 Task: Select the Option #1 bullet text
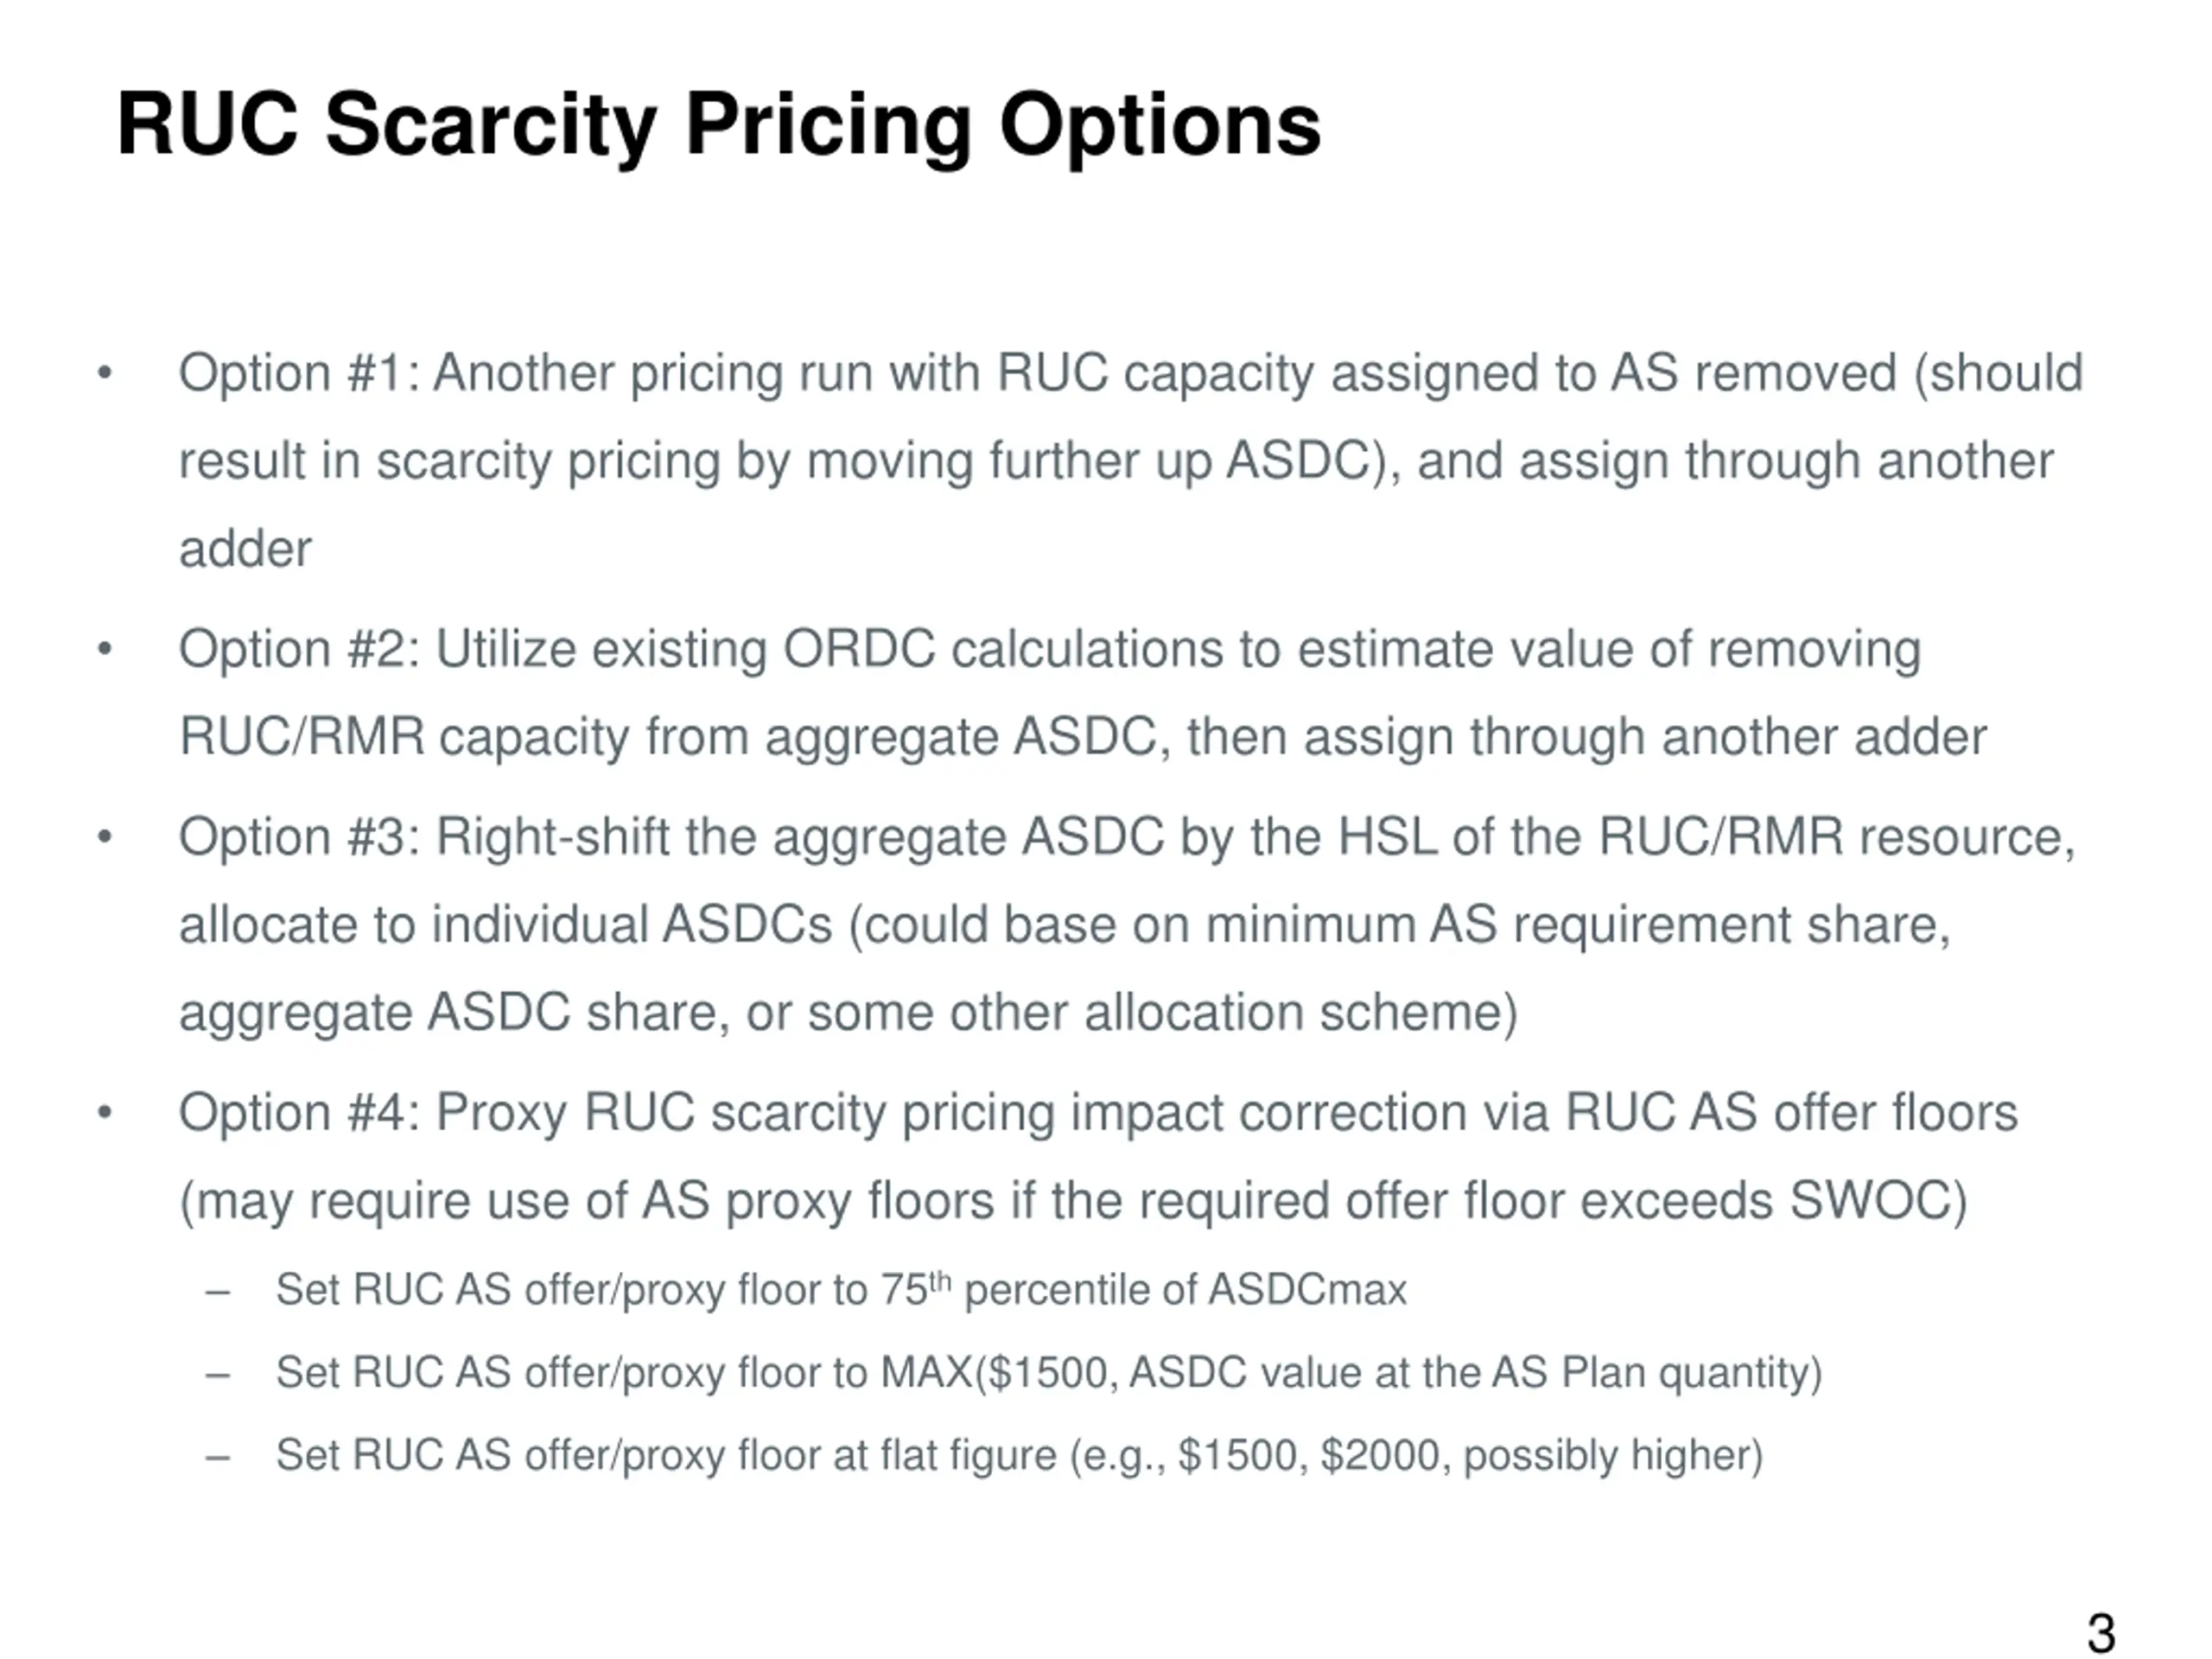1131,461
